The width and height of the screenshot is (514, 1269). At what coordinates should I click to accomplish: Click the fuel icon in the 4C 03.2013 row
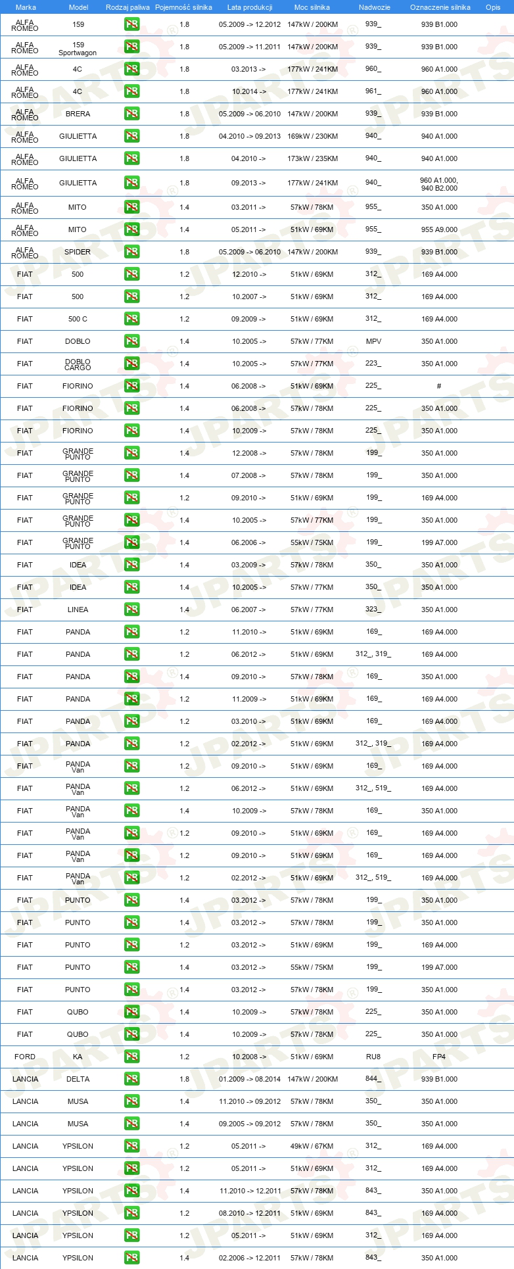point(132,69)
